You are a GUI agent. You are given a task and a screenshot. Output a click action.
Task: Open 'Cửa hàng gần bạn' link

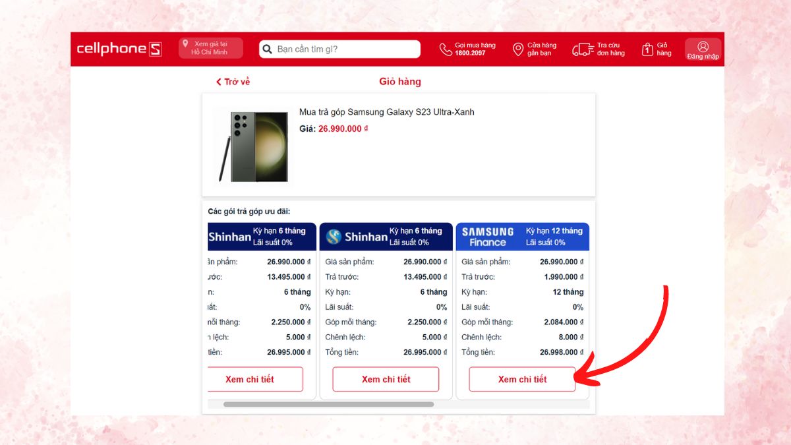click(x=535, y=49)
